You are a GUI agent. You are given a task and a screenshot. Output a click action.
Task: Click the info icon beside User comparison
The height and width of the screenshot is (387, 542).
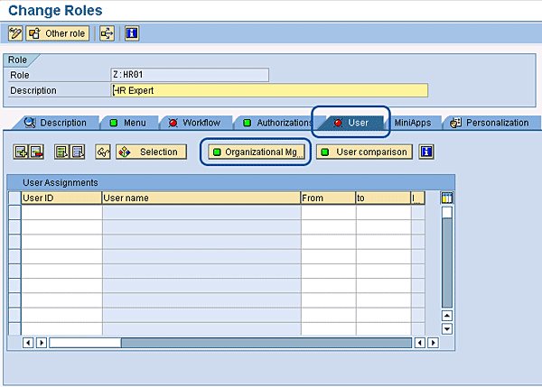[x=426, y=152]
